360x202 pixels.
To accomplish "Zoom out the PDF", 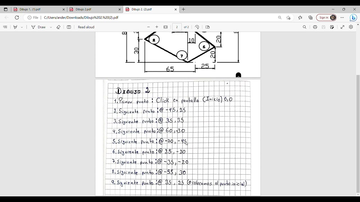I will 148,27.
